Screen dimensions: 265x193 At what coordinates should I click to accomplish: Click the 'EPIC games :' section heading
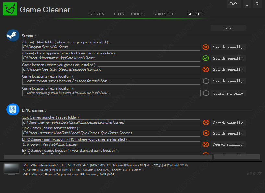pos(34,110)
